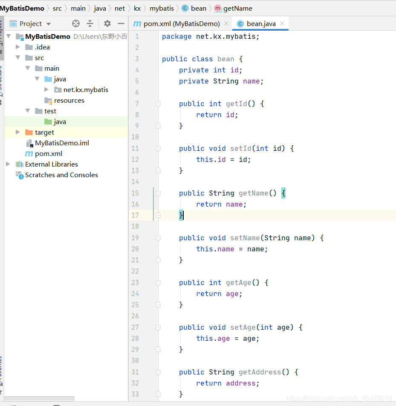This screenshot has width=396, height=406.
Task: Click getName method breadcrumb
Action: tap(233, 8)
